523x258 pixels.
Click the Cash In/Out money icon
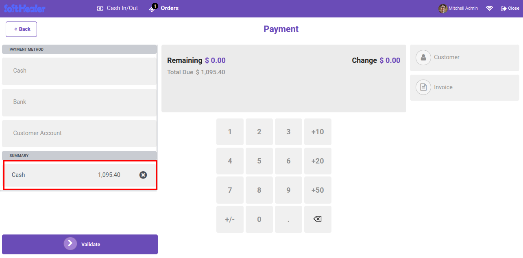[100, 8]
